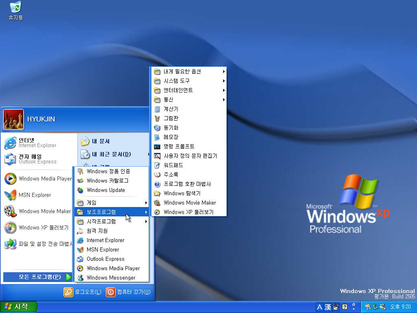Expand 내 최근 문서(D) submenu
This screenshot has width=417, height=313.
114,154
